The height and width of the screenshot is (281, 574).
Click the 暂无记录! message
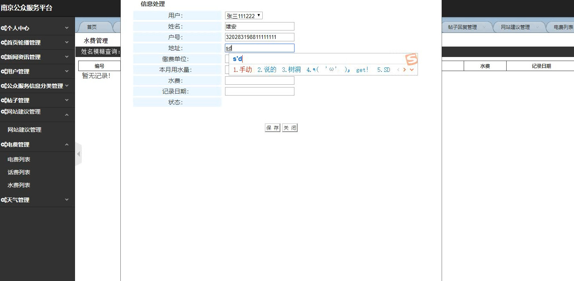tap(96, 76)
